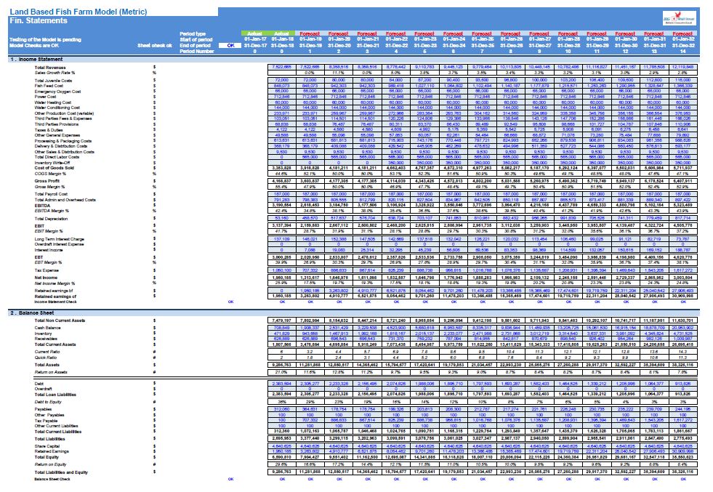The height and width of the screenshot is (492, 713).
Task: Click the 'Total Depreciation' row label
Action: [51, 219]
